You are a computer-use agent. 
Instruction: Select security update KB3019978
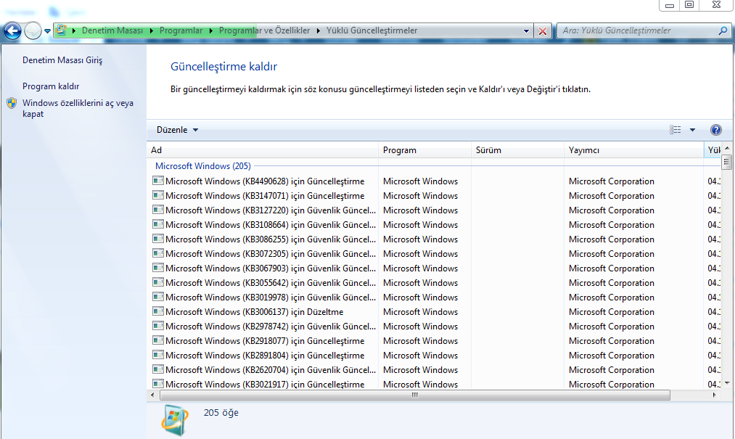tap(434, 298)
